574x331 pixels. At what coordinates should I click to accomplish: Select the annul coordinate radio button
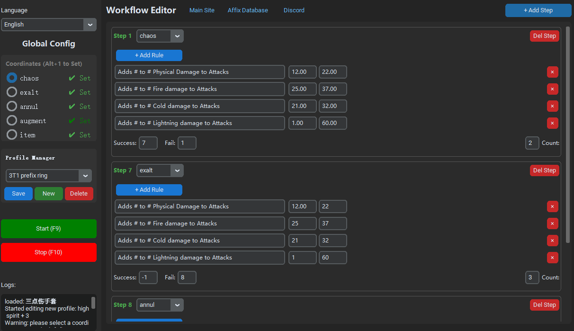(x=12, y=106)
